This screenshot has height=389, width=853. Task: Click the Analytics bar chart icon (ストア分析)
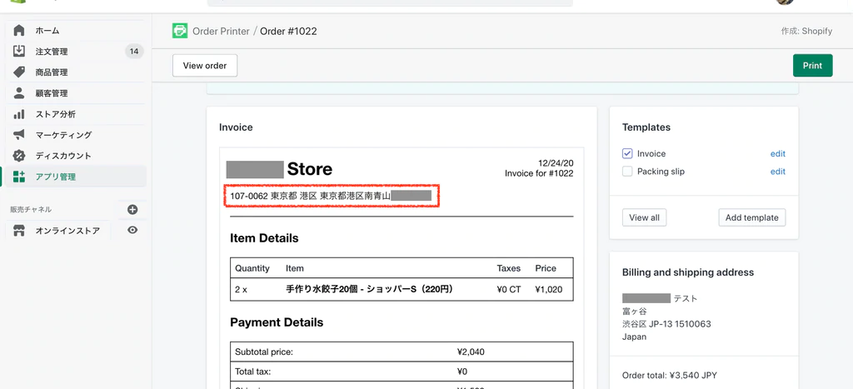pos(19,114)
